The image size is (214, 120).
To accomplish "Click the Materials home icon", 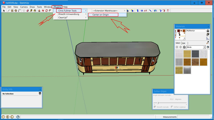I will pyautogui.click(x=184, y=47).
